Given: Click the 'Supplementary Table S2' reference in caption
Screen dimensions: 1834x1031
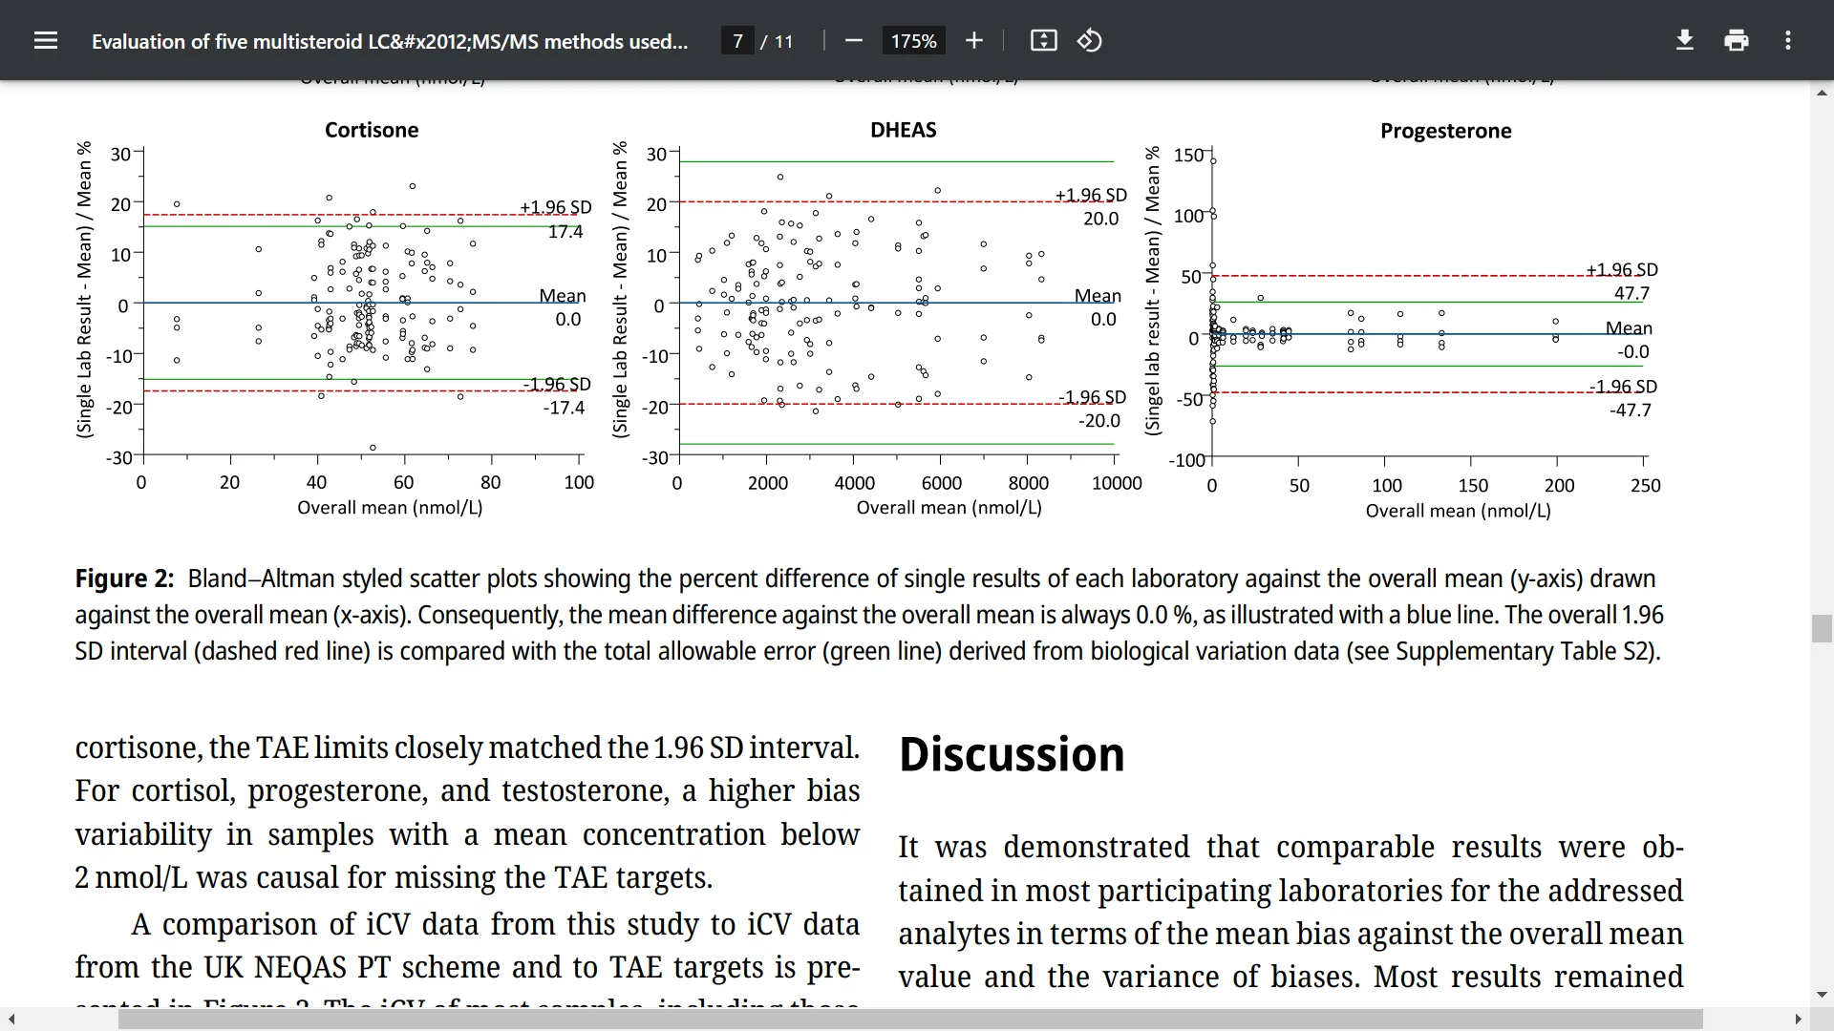Looking at the screenshot, I should tap(1525, 651).
